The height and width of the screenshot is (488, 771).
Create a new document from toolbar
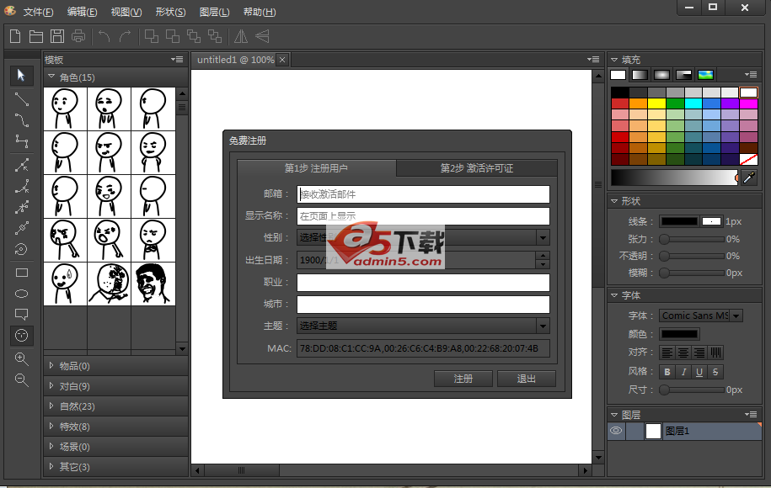pyautogui.click(x=15, y=36)
